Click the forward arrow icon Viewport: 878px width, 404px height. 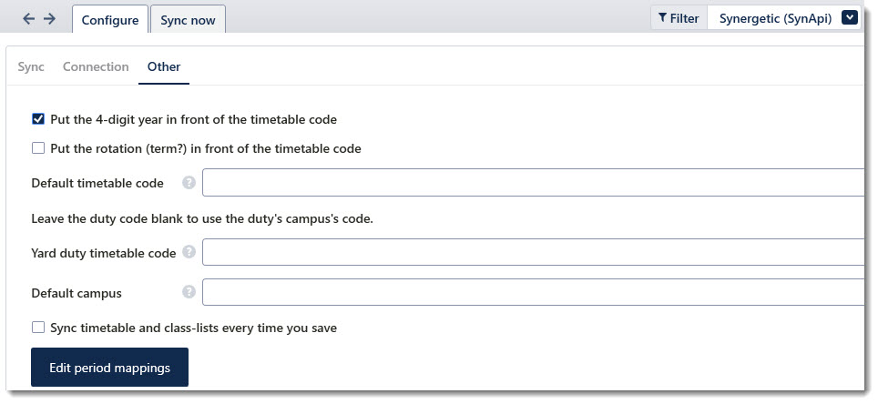pos(50,19)
